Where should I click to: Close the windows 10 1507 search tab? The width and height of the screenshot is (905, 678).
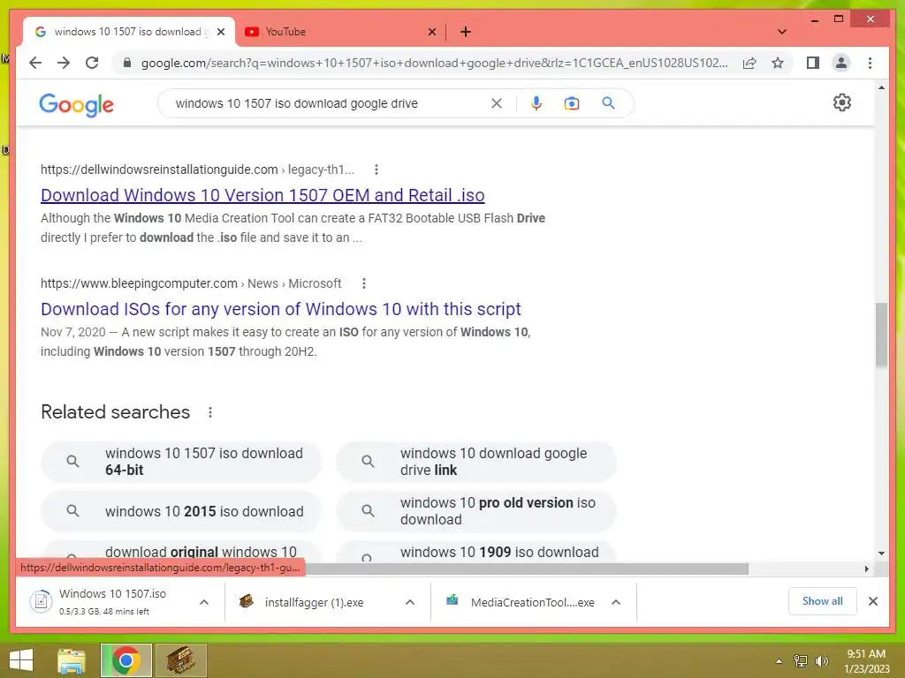pyautogui.click(x=220, y=33)
